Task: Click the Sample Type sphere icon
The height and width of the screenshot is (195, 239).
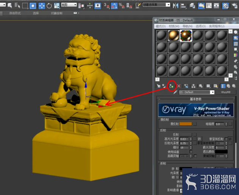Action: [236, 32]
